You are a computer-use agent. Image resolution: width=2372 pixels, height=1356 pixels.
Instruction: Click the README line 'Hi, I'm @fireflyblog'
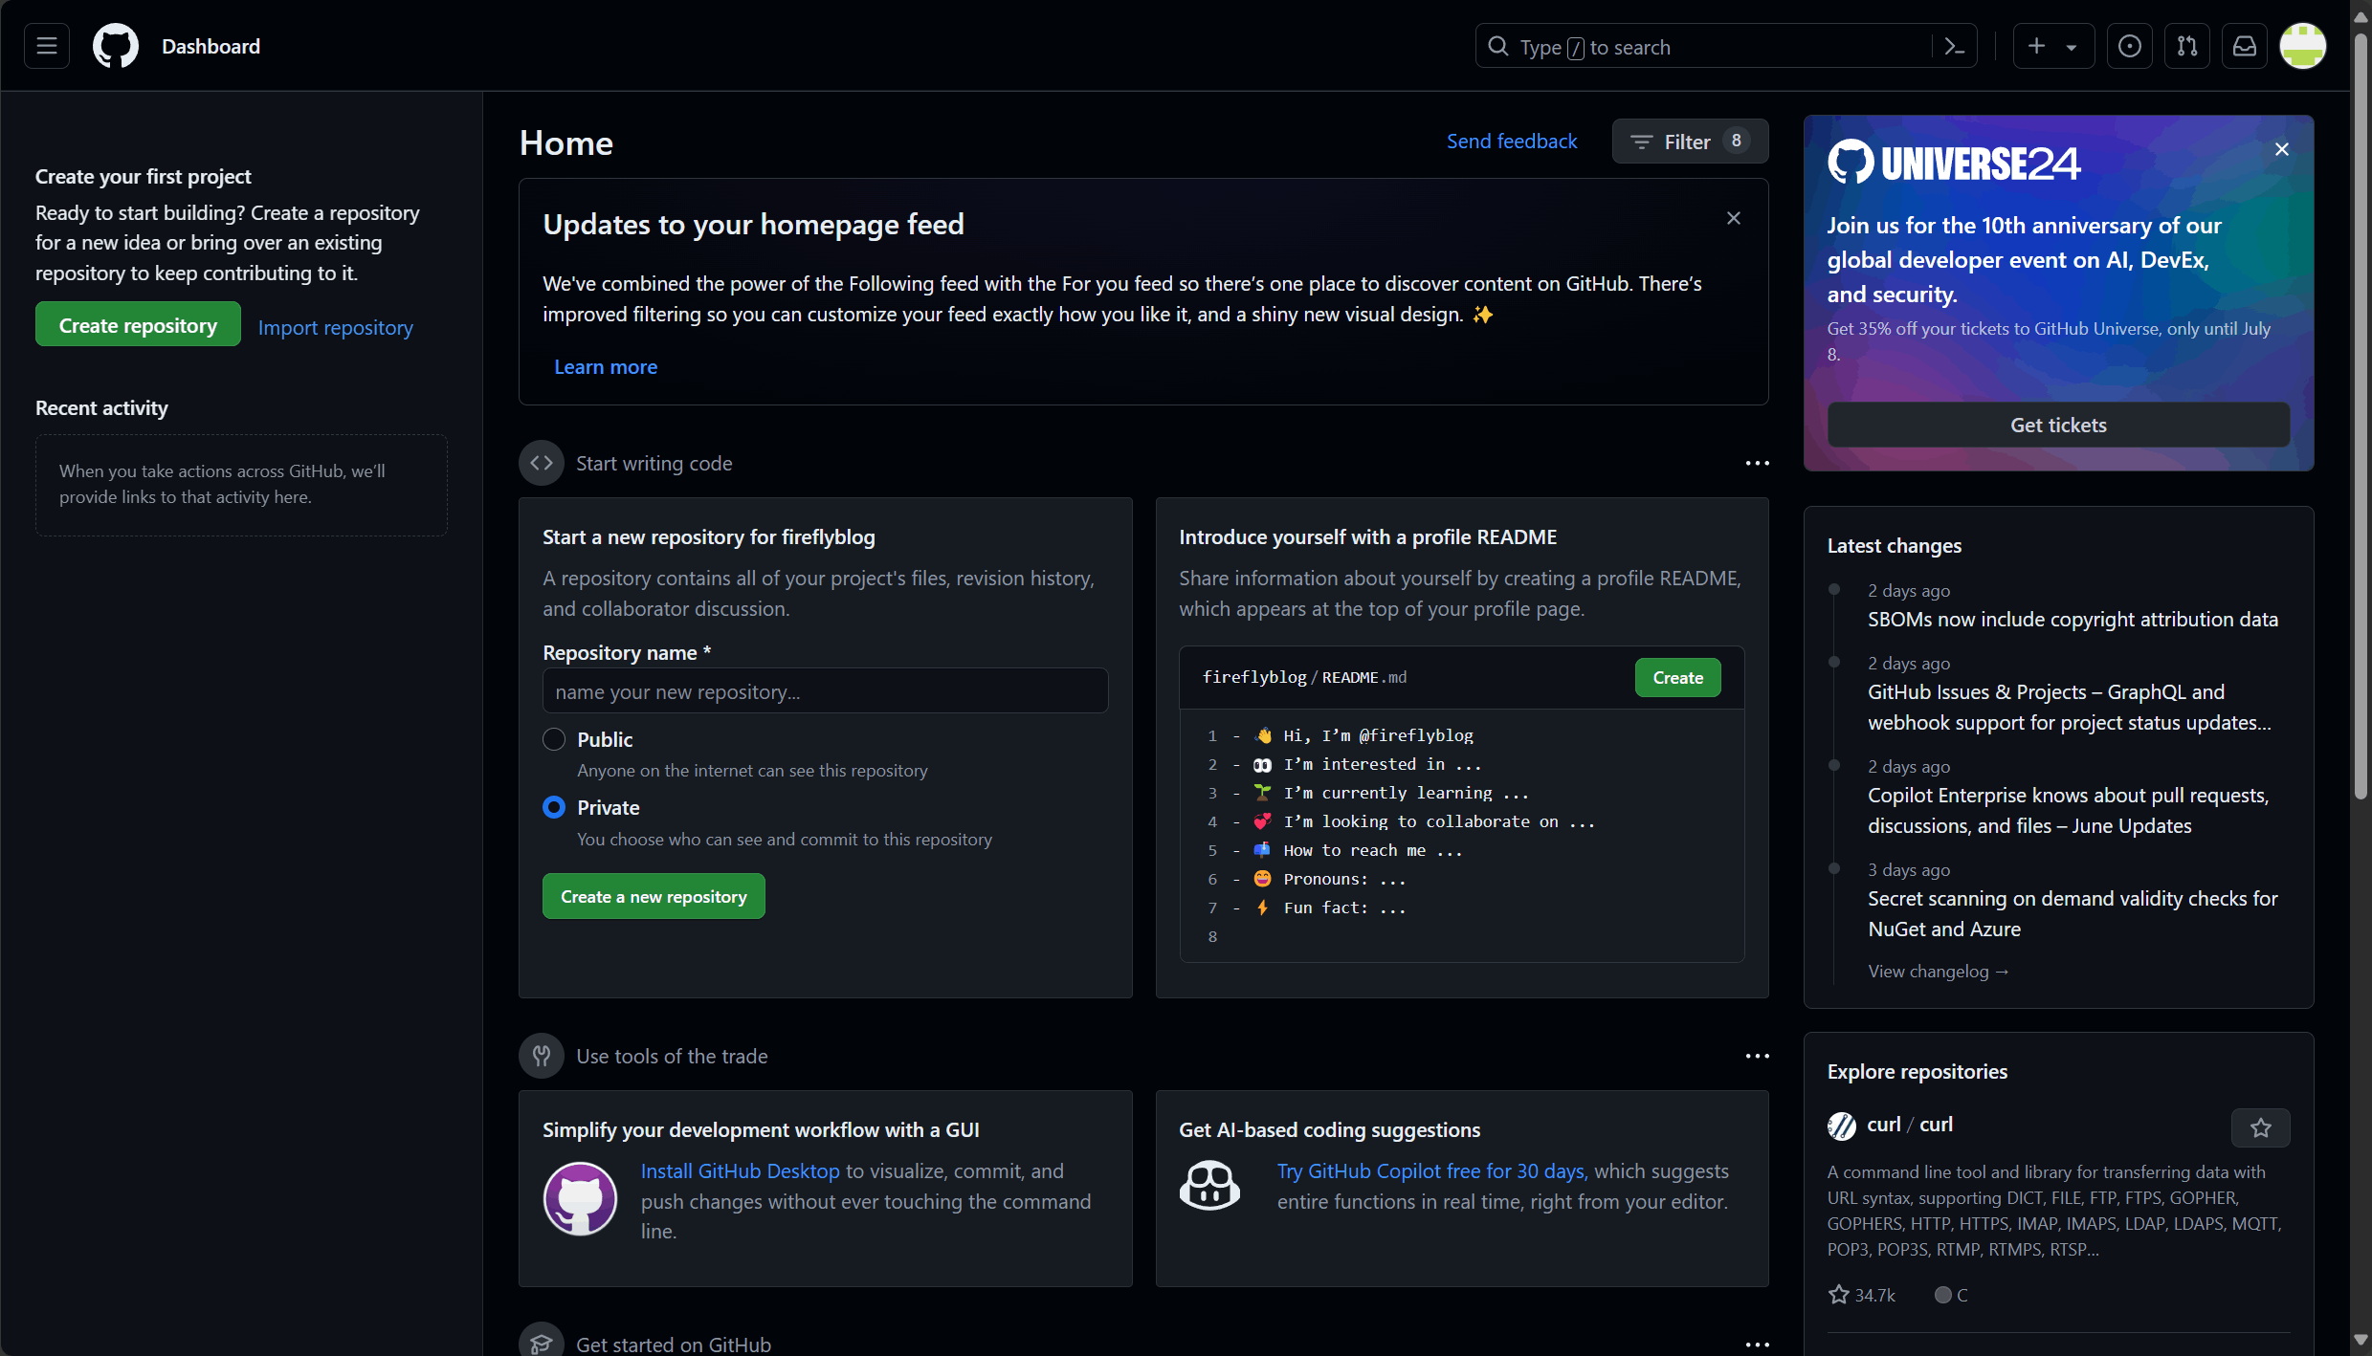1378,735
